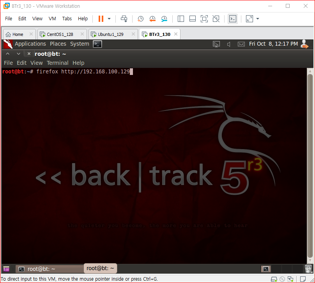Click the show desktop icon

coord(6,269)
